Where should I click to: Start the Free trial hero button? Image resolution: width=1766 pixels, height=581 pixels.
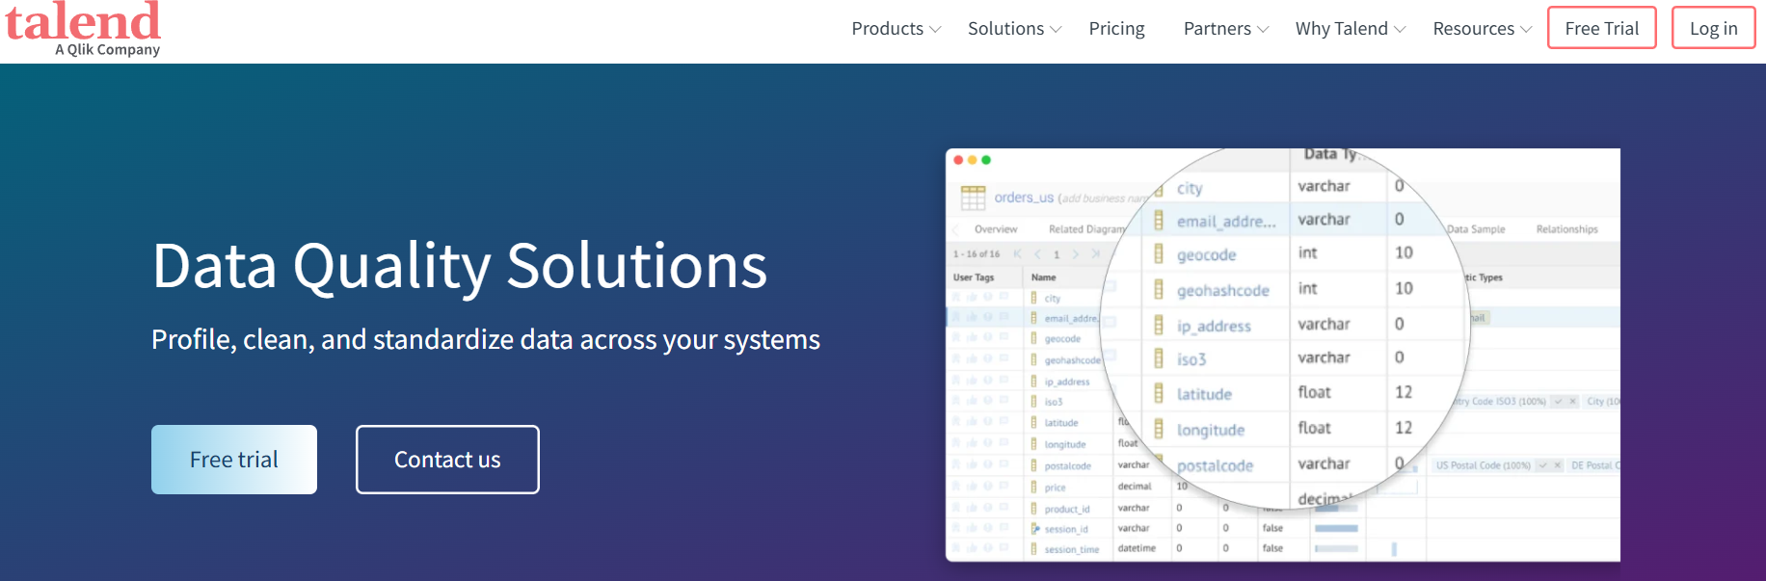234,460
